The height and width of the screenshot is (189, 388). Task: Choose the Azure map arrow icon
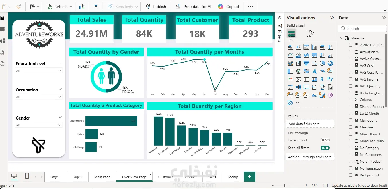[x=314, y=71]
